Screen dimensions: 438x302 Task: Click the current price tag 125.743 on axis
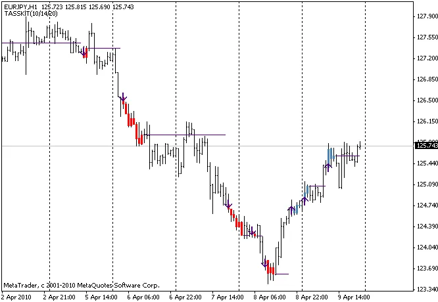pos(425,145)
